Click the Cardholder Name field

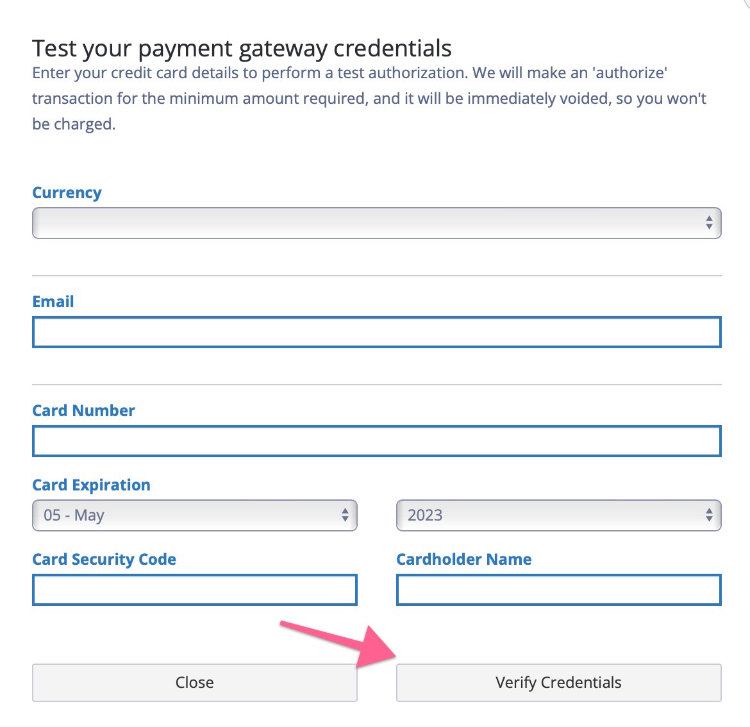point(558,590)
